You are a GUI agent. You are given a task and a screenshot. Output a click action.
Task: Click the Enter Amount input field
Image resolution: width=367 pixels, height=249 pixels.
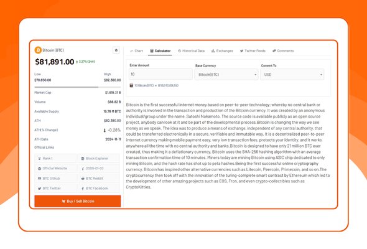coord(160,74)
